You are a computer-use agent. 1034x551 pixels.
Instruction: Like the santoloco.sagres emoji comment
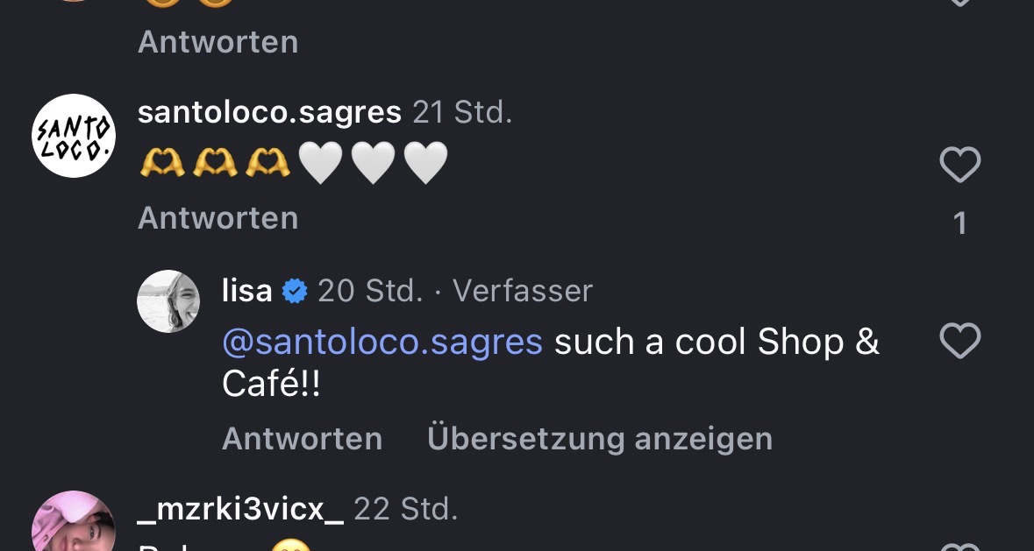[x=959, y=165]
